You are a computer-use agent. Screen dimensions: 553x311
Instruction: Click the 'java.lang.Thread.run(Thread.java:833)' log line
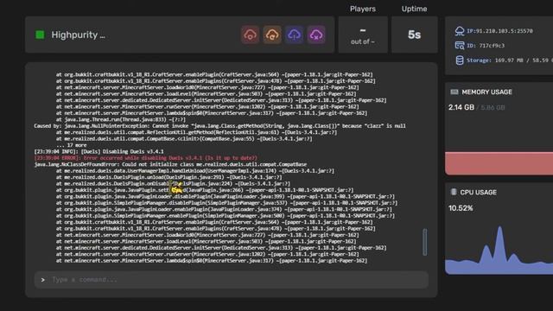click(121, 119)
